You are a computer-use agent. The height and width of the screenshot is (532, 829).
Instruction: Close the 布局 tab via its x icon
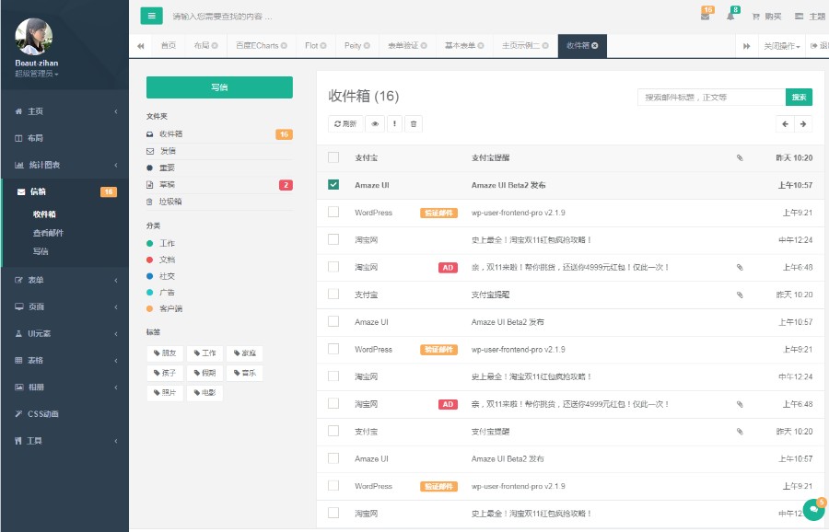pos(215,46)
